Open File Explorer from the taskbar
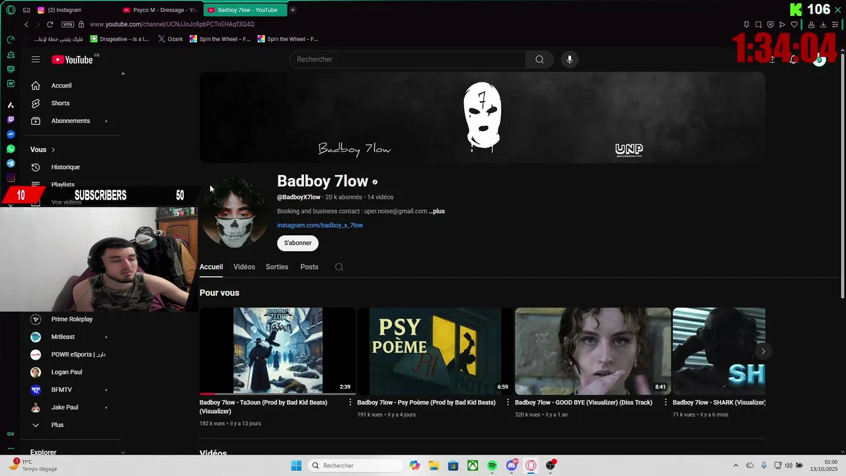846x476 pixels. click(x=434, y=465)
